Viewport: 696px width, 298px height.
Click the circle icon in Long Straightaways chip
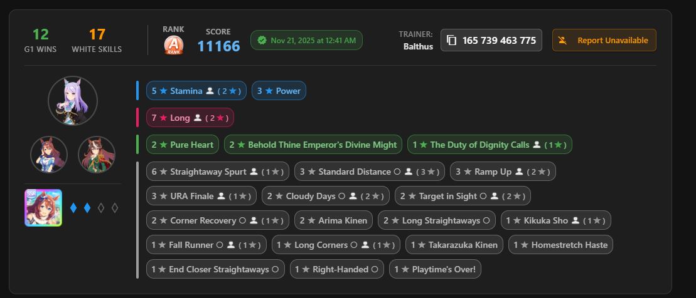tap(486, 220)
